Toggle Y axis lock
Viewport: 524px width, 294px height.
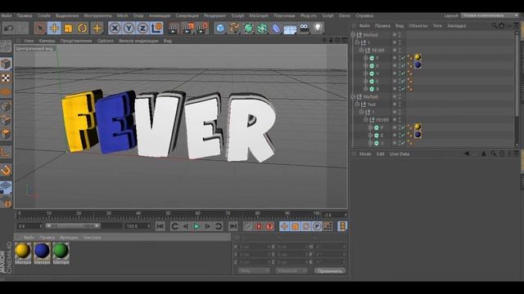click(129, 29)
